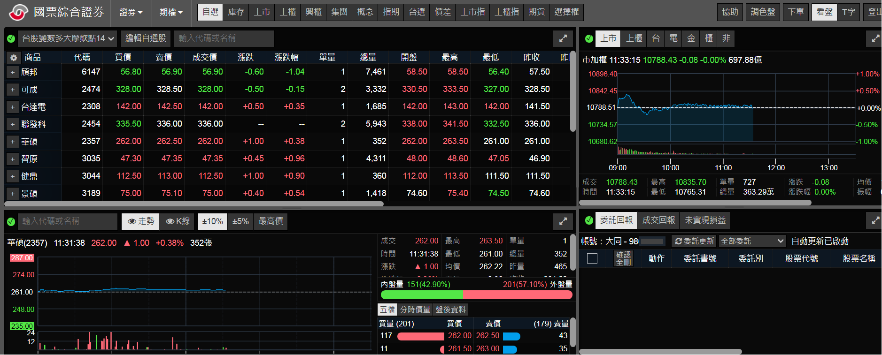882x355 pixels.
Task: Click green check icon in order report panel
Action: [589, 220]
